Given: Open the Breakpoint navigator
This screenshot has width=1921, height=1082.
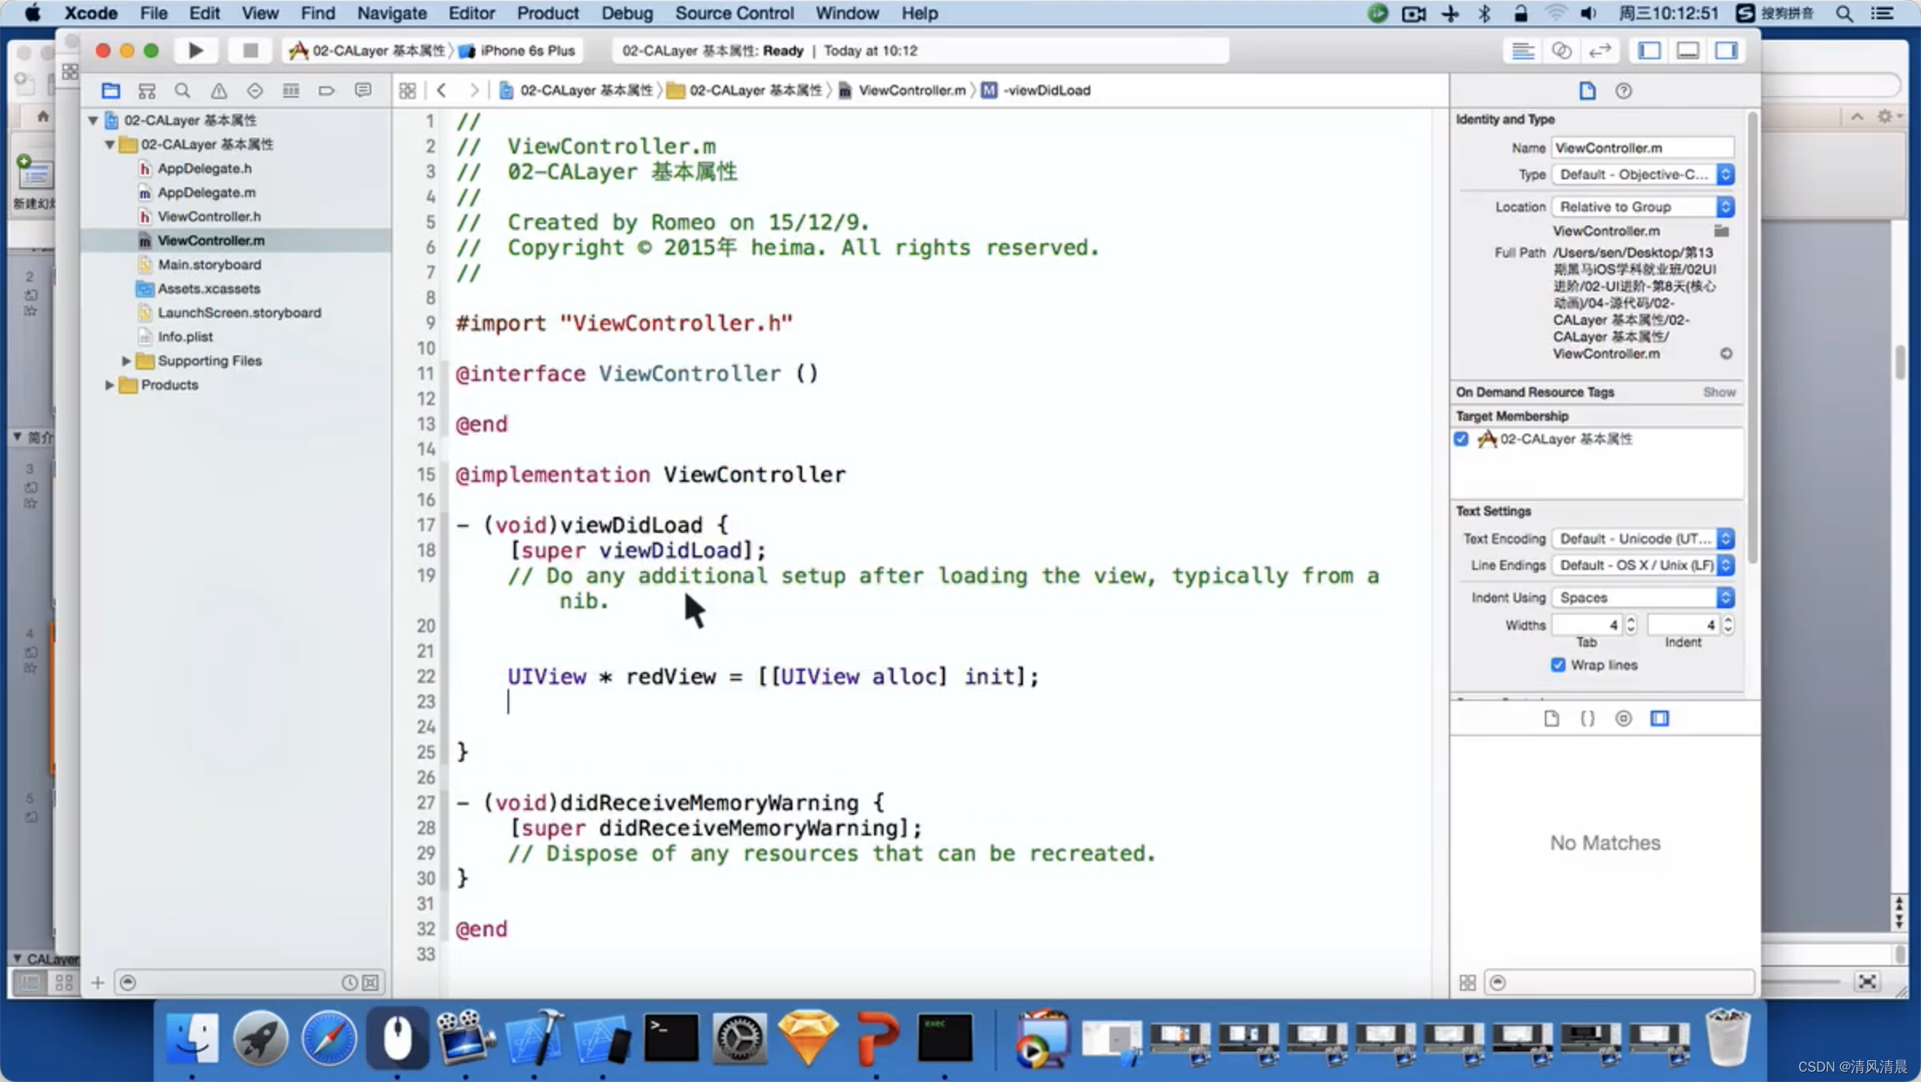Looking at the screenshot, I should pos(327,90).
